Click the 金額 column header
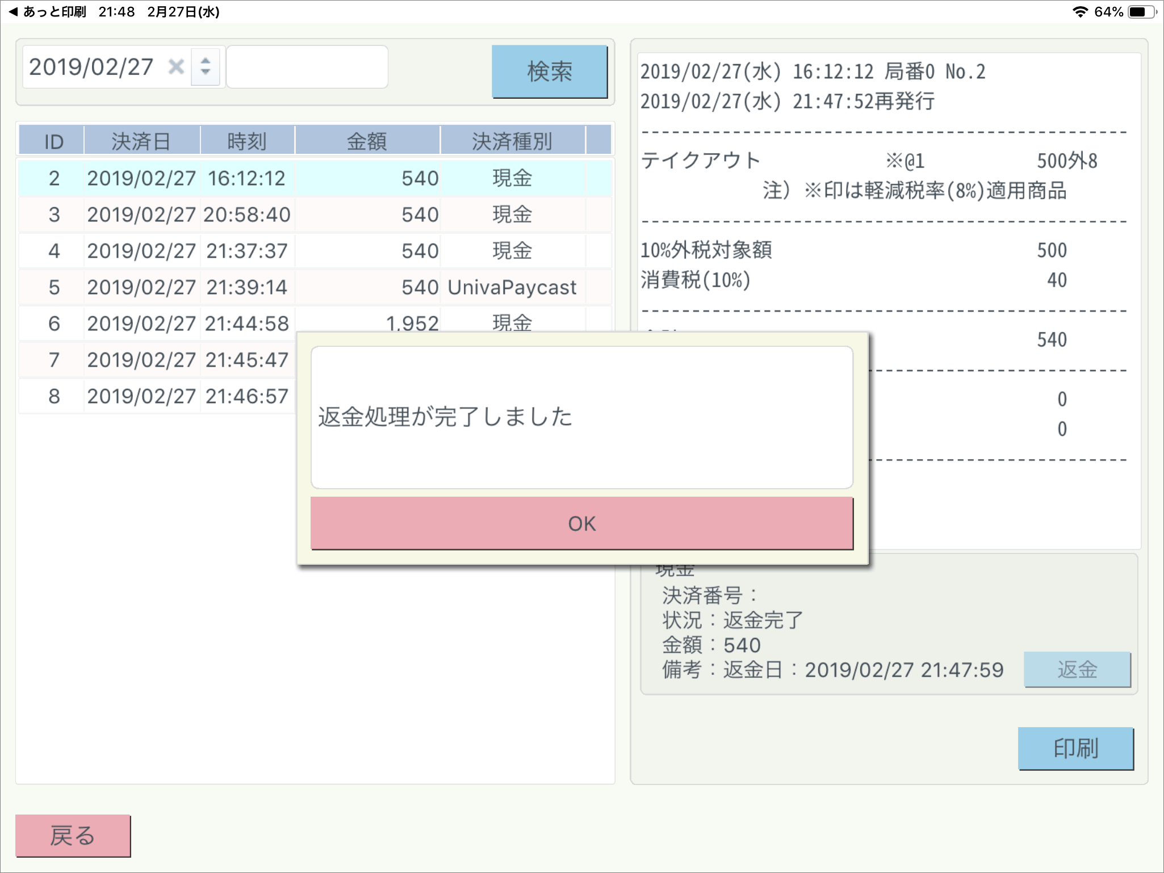1164x873 pixels. pyautogui.click(x=367, y=141)
